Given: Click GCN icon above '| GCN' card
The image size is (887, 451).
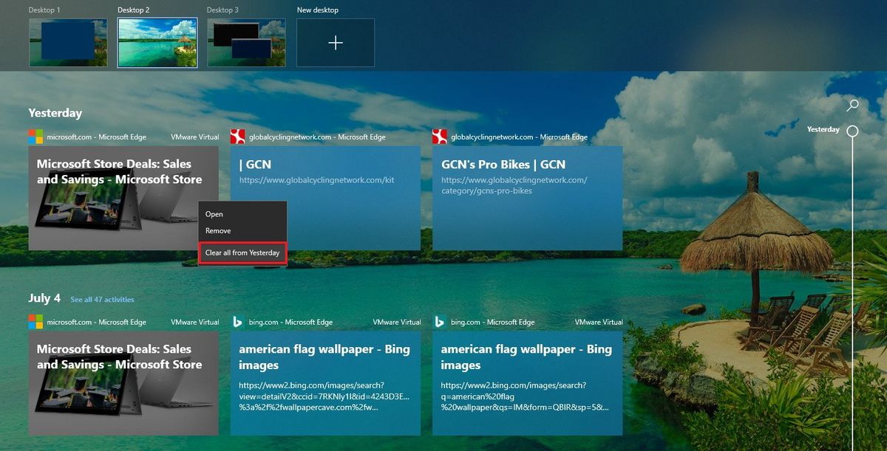Looking at the screenshot, I should (238, 137).
